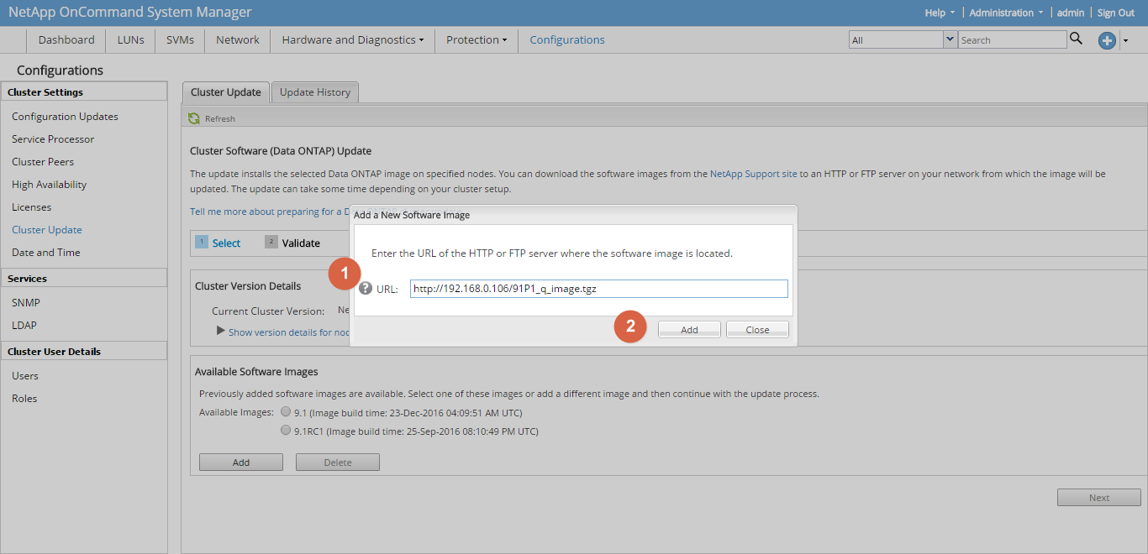The height and width of the screenshot is (554, 1148).
Task: Click the Search input box
Action: (x=1013, y=39)
